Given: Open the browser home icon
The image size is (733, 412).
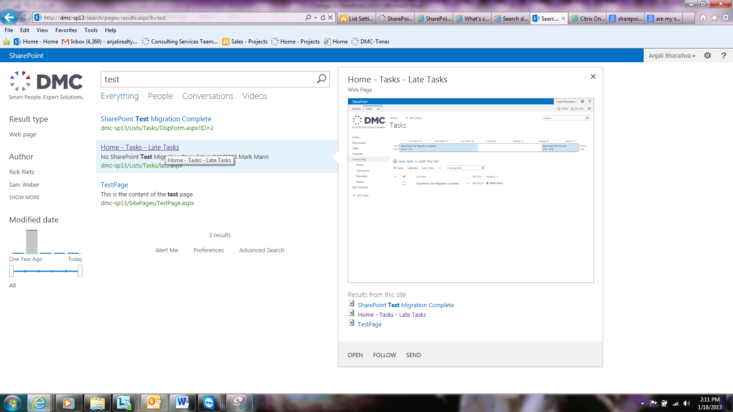Looking at the screenshot, I should [703, 18].
